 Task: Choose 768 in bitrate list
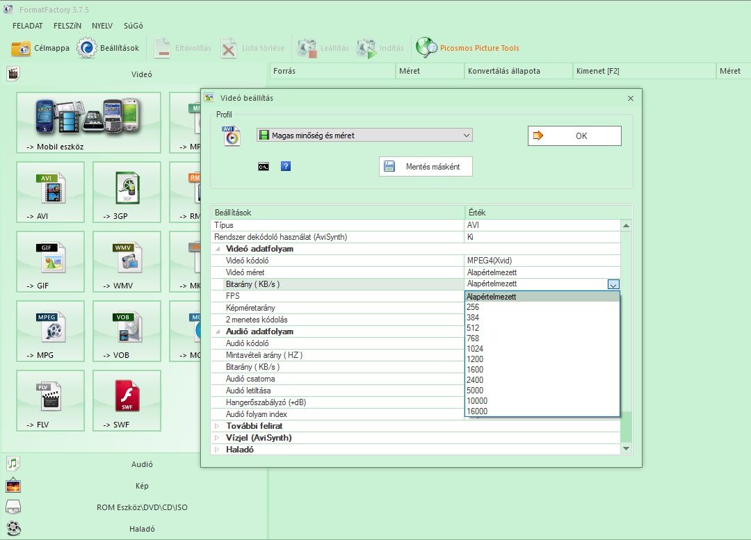click(x=542, y=338)
